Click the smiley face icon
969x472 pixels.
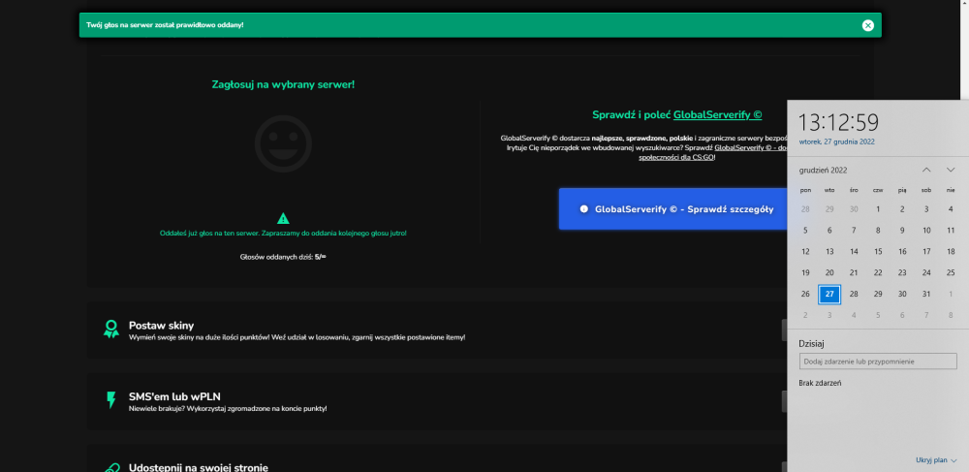click(x=283, y=144)
